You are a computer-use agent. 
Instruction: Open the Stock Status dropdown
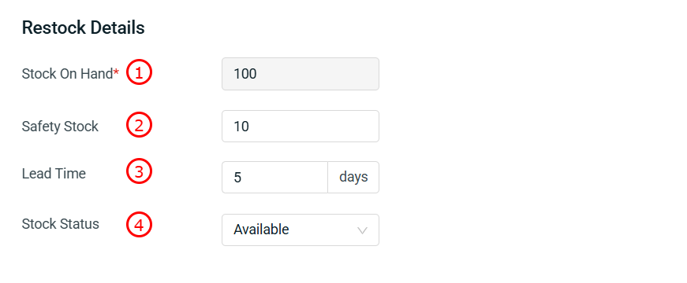tap(301, 230)
